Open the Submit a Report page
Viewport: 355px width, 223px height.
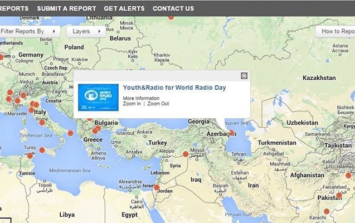pos(66,8)
